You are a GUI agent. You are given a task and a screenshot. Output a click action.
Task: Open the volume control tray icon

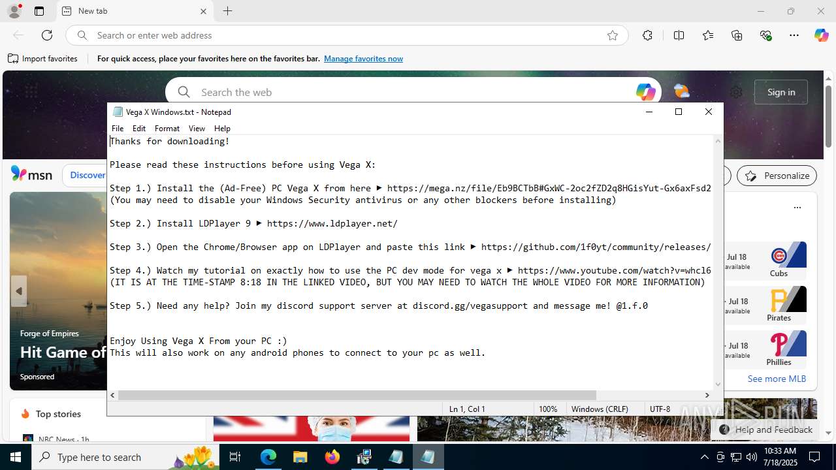coord(751,457)
